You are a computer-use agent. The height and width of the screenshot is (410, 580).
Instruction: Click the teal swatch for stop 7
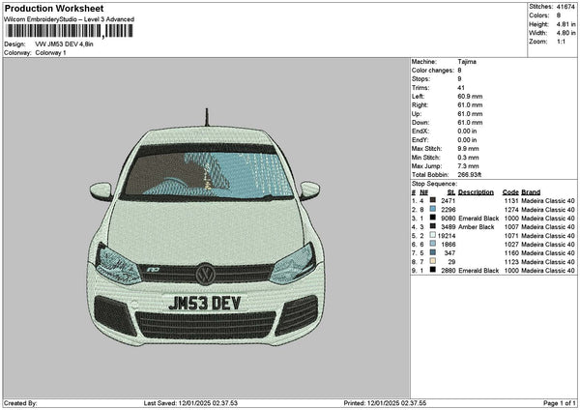click(x=432, y=252)
